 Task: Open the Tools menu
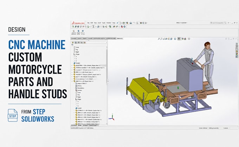104,23
